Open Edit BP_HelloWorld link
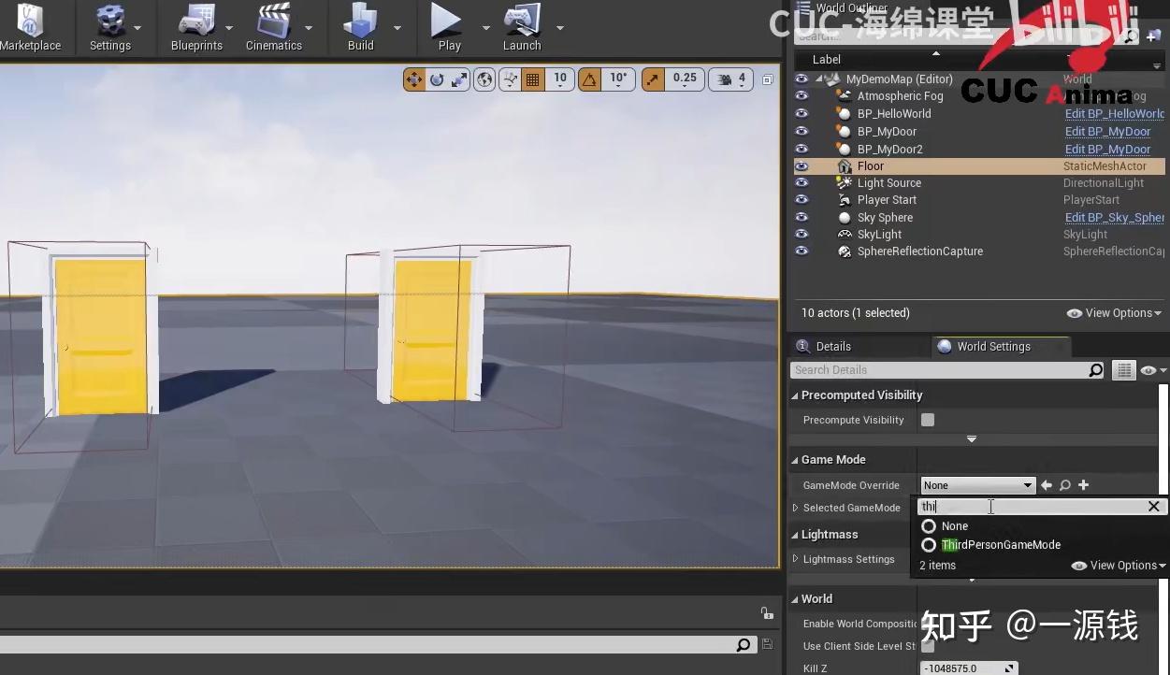Screen dimensions: 1170x675 (1115, 114)
